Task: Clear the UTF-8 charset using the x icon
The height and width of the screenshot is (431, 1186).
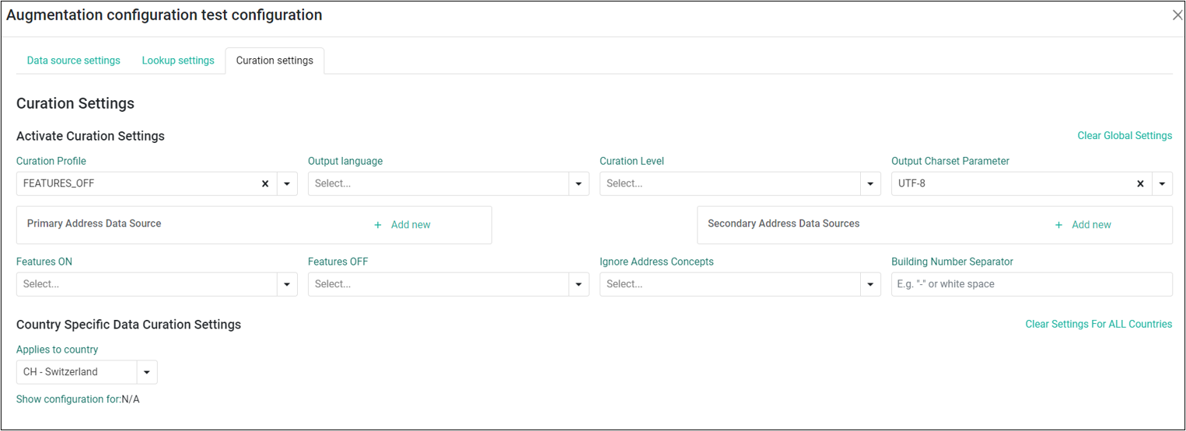Action: pyautogui.click(x=1140, y=184)
